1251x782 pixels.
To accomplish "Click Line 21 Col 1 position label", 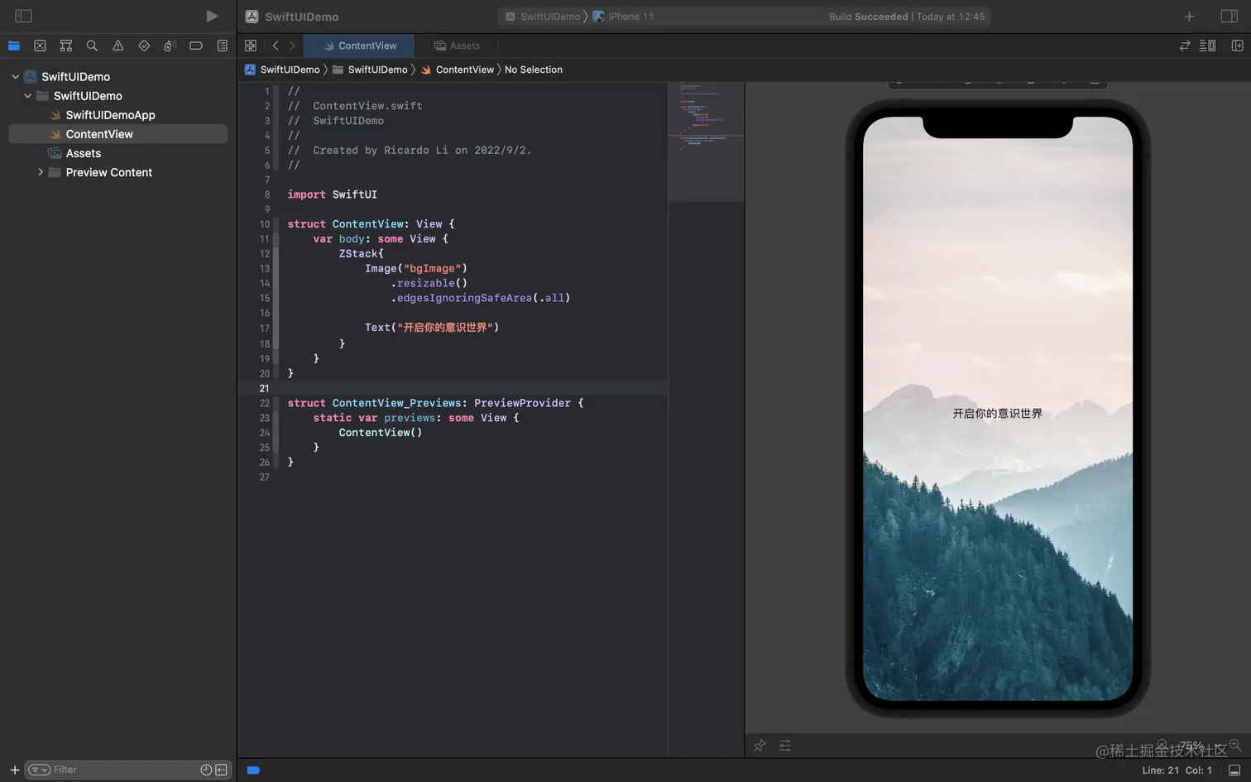I will [1177, 770].
